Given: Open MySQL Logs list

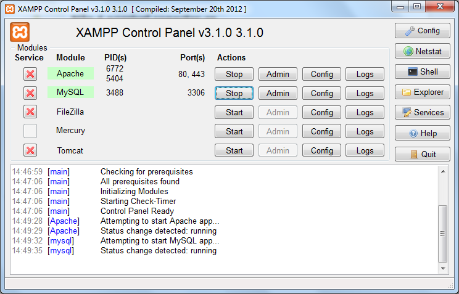Looking at the screenshot, I should coord(365,93).
